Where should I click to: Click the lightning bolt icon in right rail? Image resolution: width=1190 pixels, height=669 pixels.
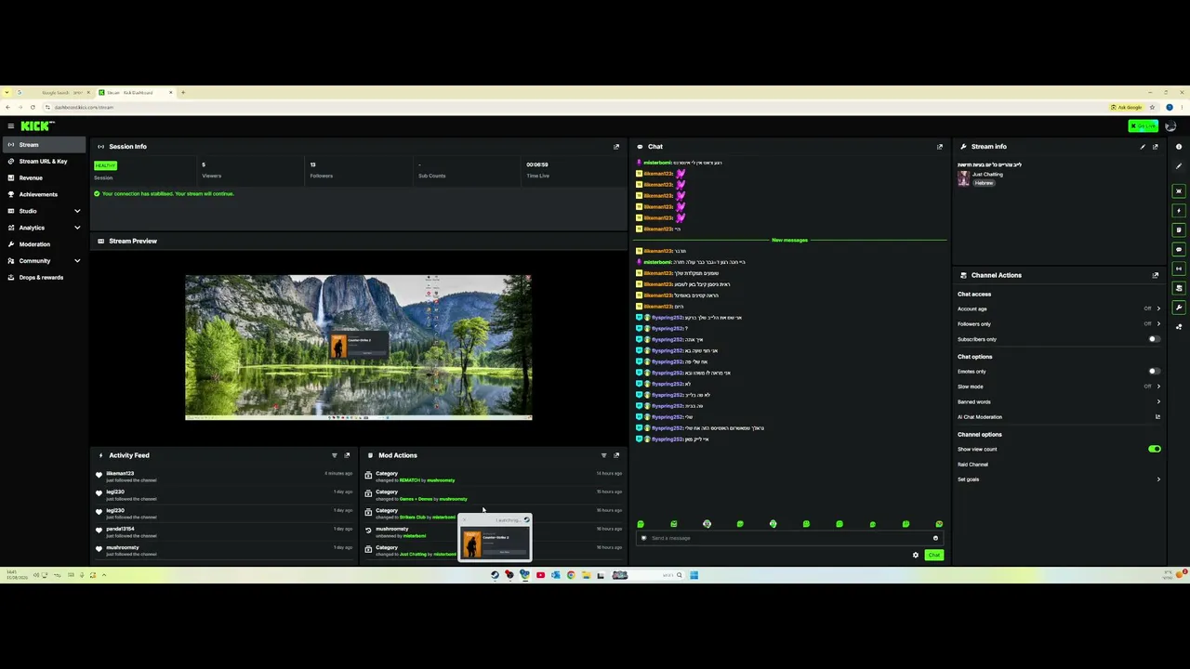pyautogui.click(x=1179, y=211)
